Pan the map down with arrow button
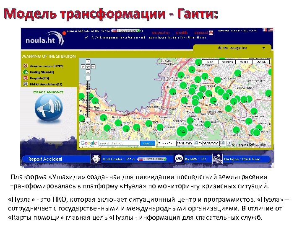This screenshot has height=226, width=302. 88,72
